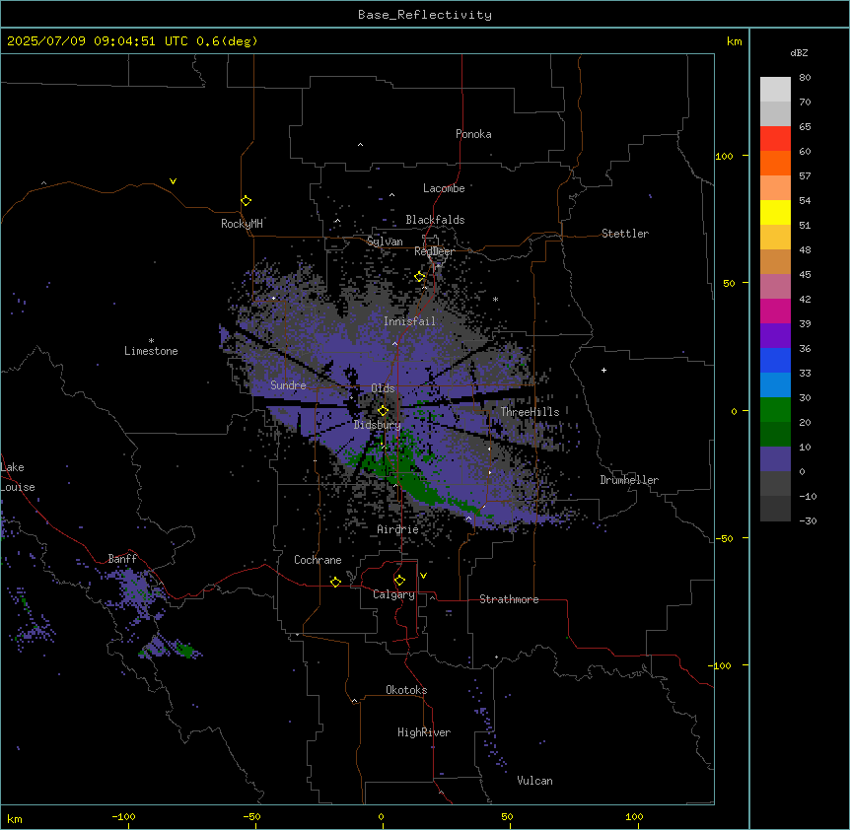Click the 100 tick on vertical axis

pos(724,156)
